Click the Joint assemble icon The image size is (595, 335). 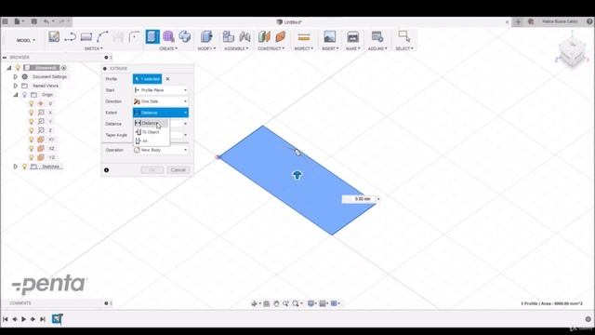(x=245, y=37)
